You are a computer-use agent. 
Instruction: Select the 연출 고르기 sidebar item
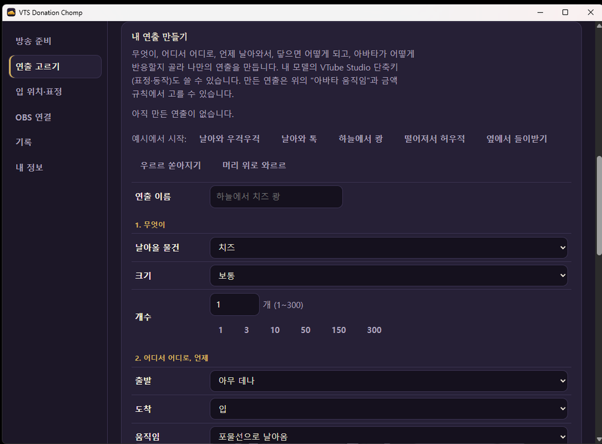click(x=55, y=67)
